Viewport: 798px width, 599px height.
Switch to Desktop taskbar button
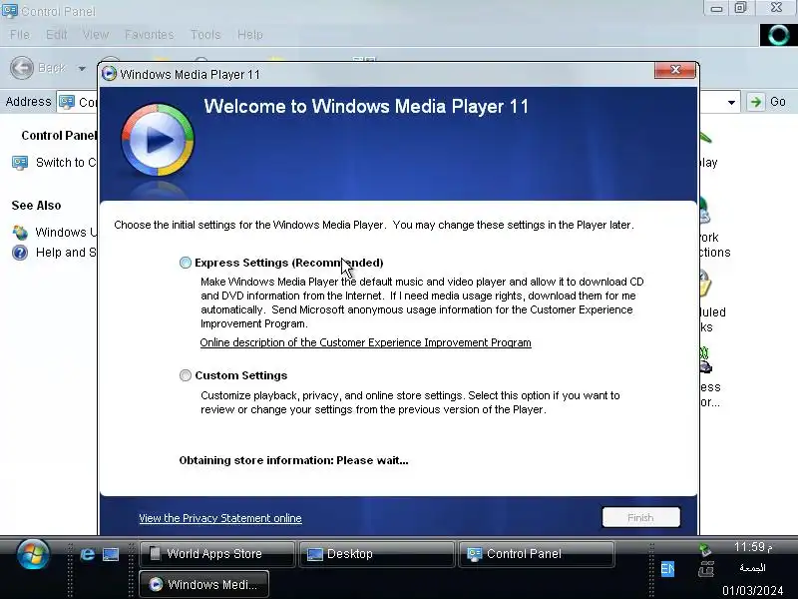click(x=377, y=554)
